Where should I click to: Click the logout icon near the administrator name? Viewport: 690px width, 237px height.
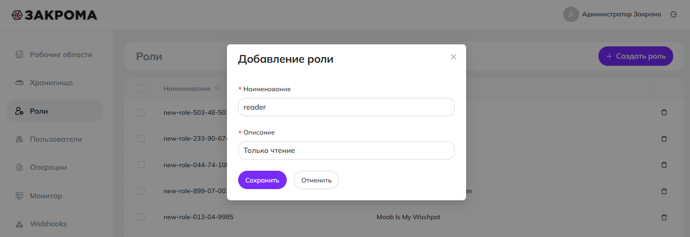pyautogui.click(x=674, y=14)
